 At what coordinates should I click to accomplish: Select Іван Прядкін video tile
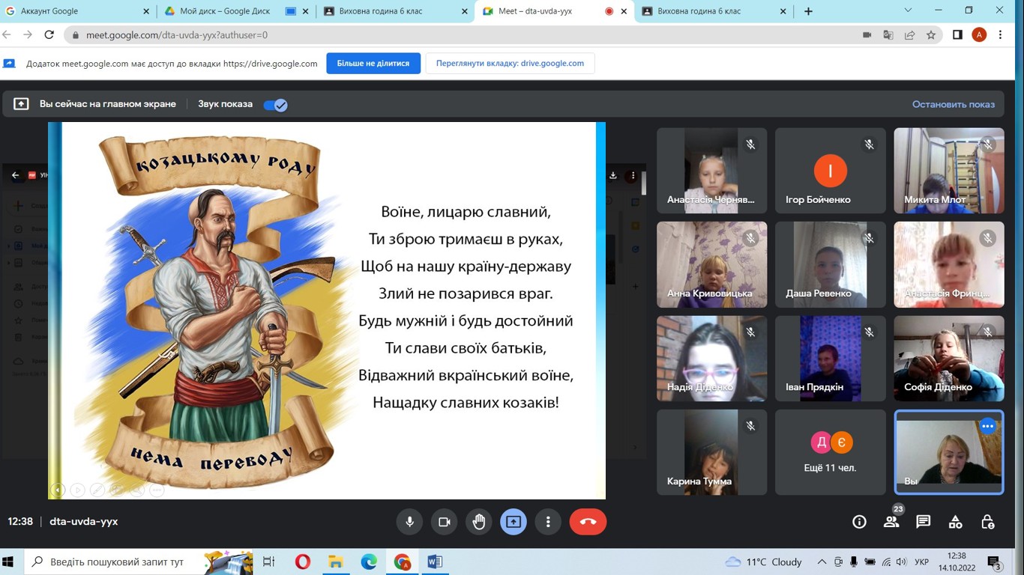[831, 359]
